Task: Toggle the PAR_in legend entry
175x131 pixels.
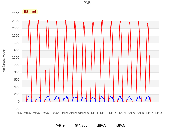Action: pyautogui.click(x=57, y=126)
